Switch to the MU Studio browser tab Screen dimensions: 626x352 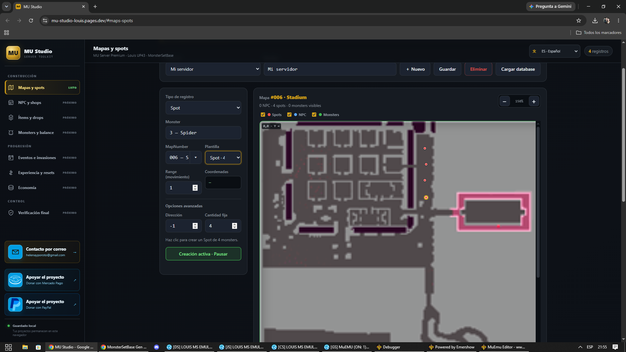click(x=51, y=7)
